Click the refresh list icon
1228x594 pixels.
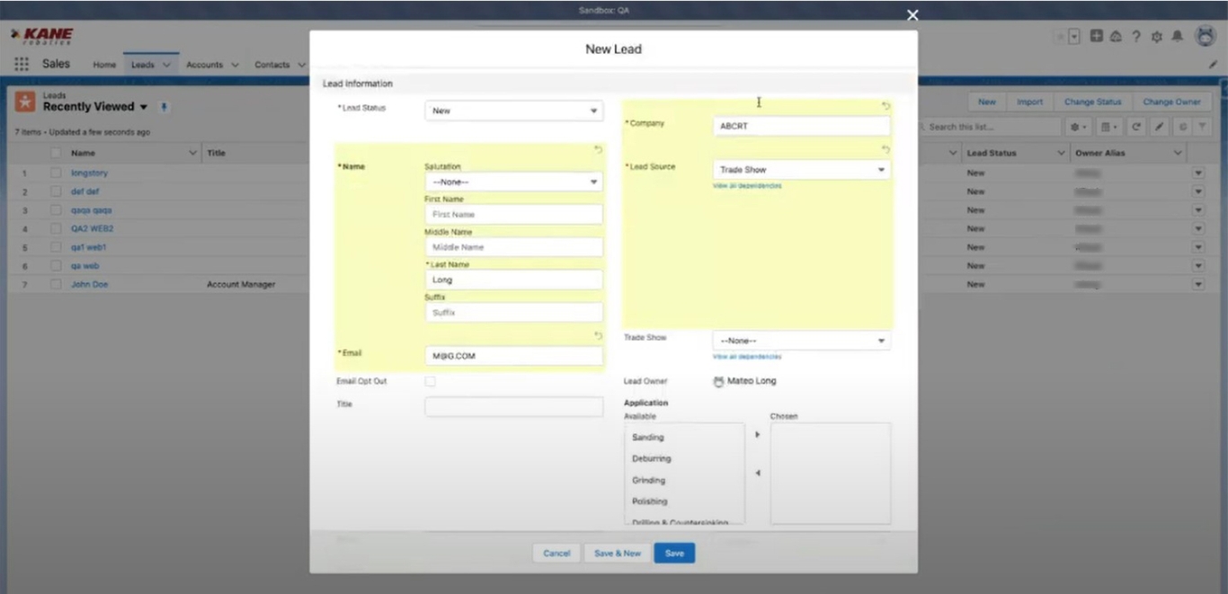(x=1136, y=128)
